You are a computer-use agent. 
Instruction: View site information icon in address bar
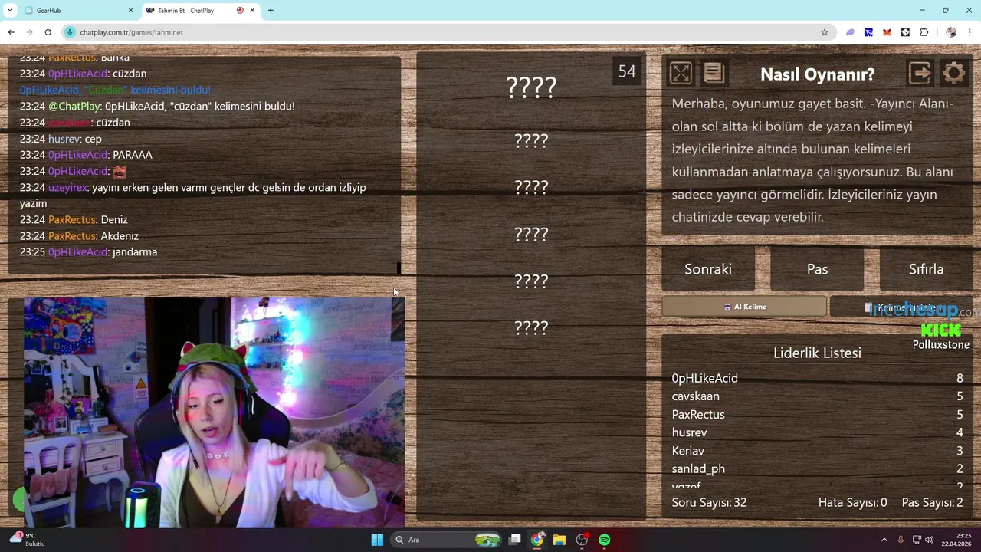pyautogui.click(x=71, y=32)
